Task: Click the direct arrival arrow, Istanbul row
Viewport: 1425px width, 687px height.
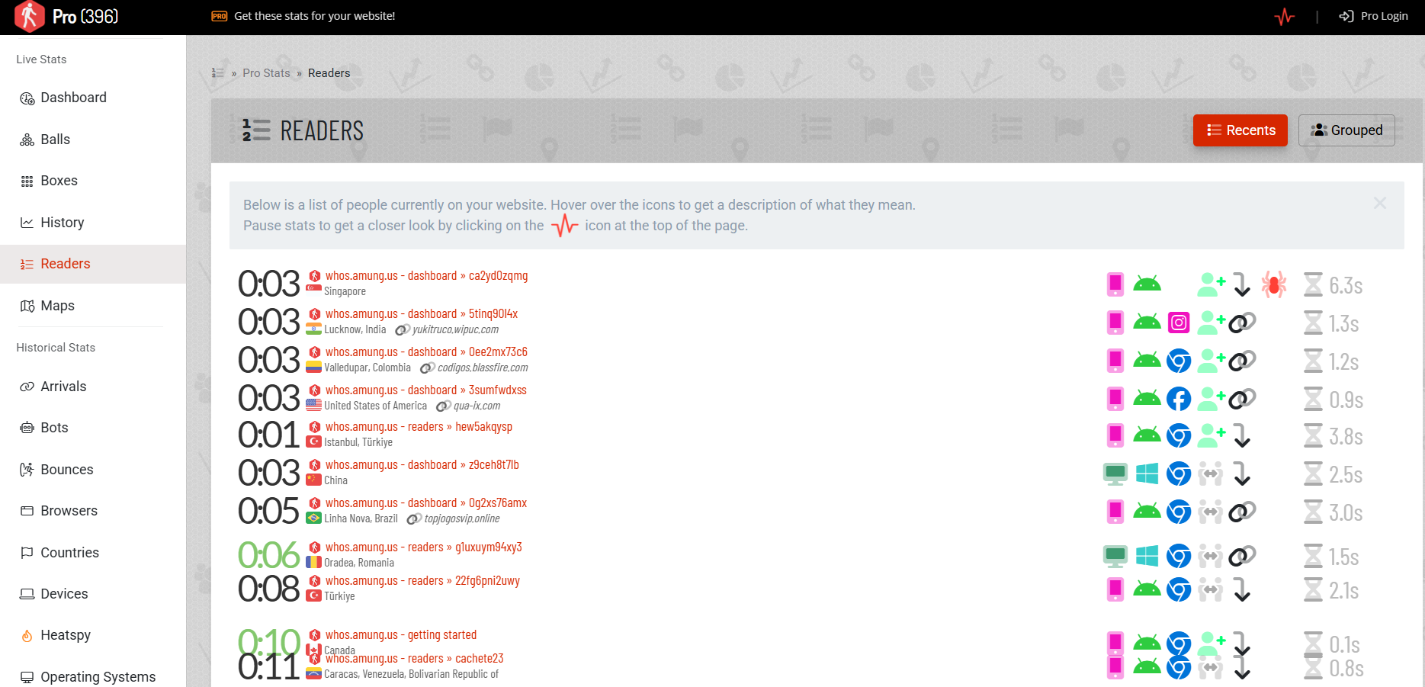Action: pos(1242,435)
